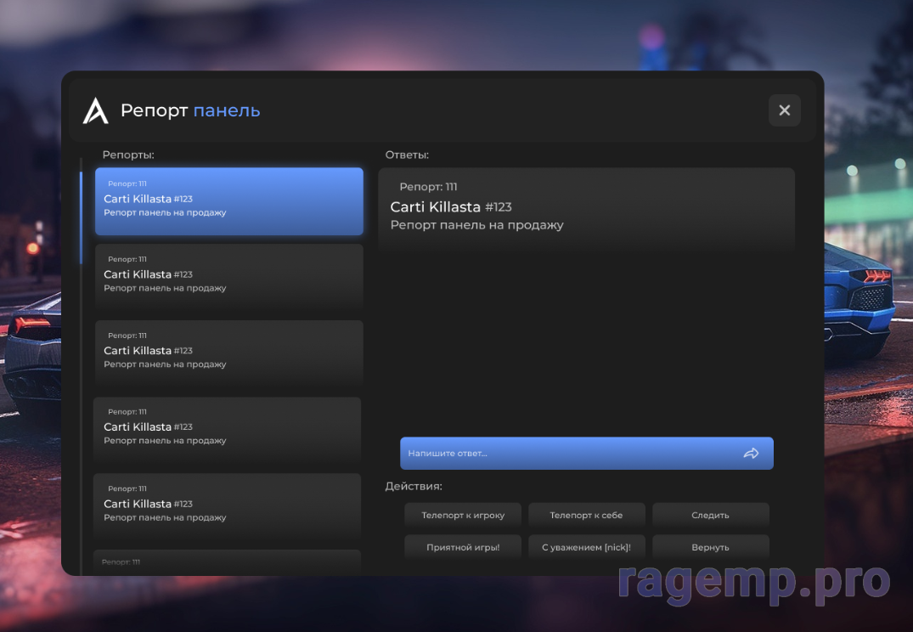Send the "Приятной игры!" quick reply
913x632 pixels.
[463, 547]
